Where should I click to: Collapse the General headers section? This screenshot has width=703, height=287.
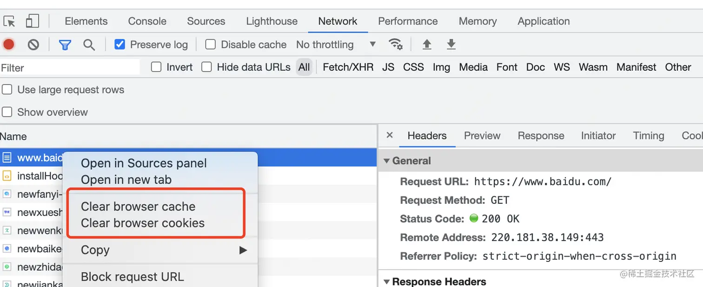(x=386, y=161)
